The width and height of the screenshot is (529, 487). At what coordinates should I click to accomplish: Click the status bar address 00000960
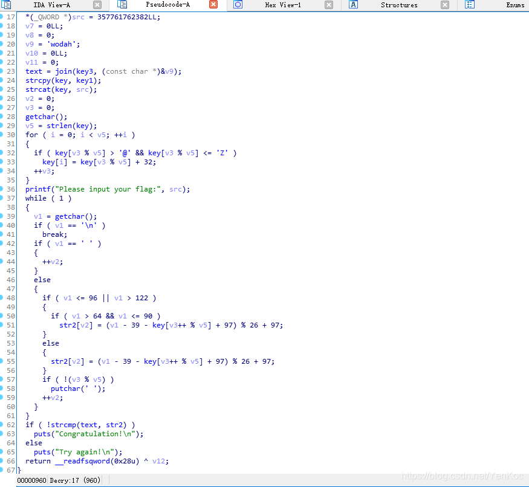31,480
